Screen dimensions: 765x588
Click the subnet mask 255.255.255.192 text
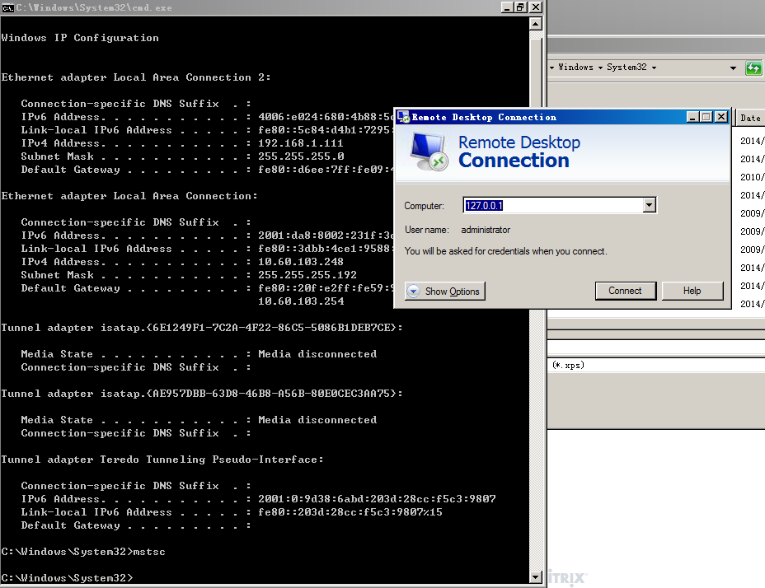coord(307,275)
